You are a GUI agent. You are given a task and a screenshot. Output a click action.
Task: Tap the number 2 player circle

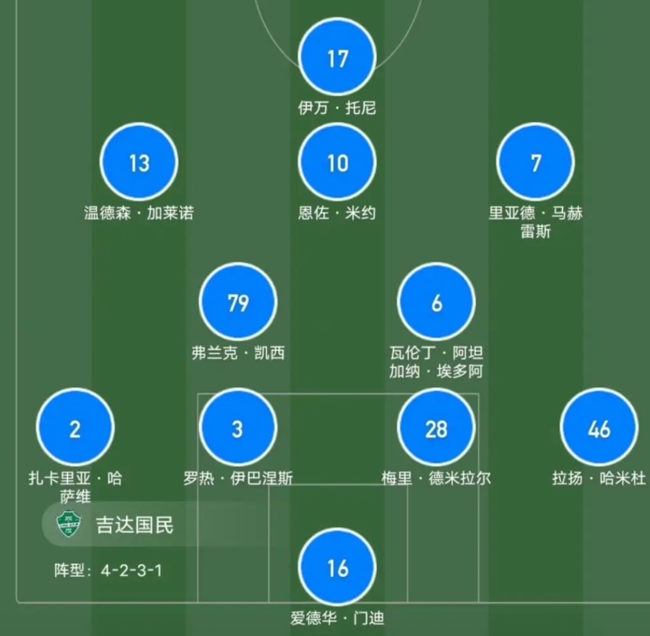[75, 428]
